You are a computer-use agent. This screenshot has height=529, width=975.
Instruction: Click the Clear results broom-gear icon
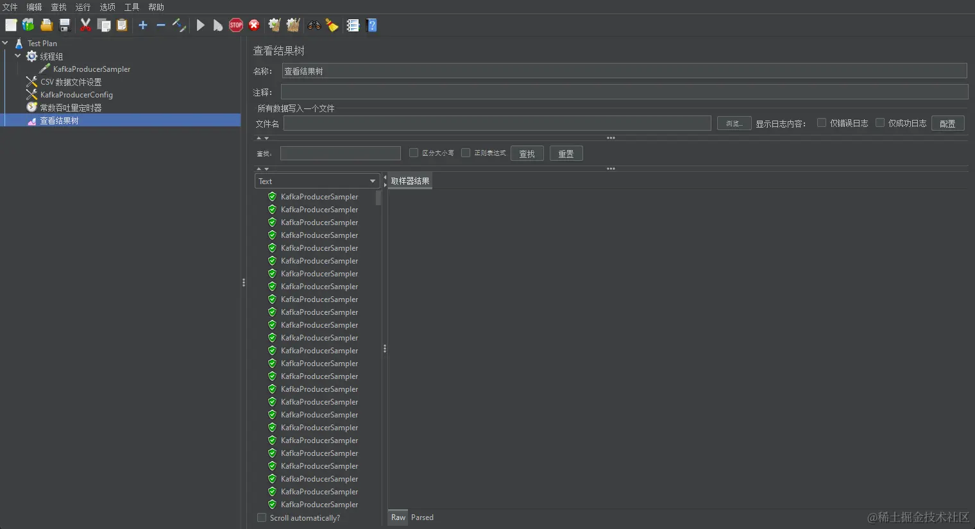[275, 25]
